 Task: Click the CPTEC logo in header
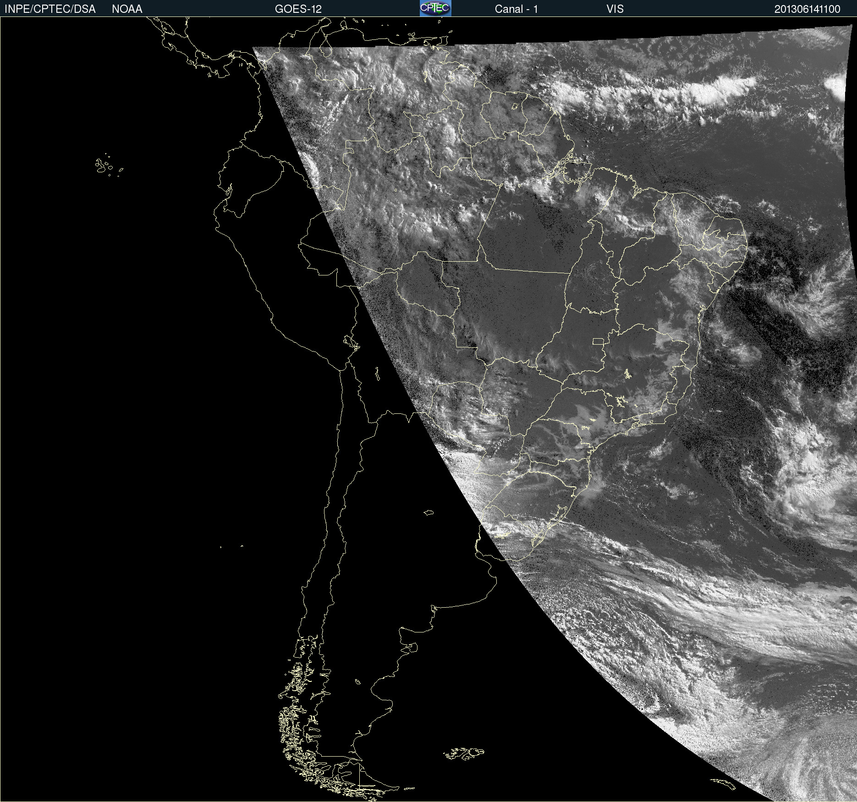(x=435, y=8)
